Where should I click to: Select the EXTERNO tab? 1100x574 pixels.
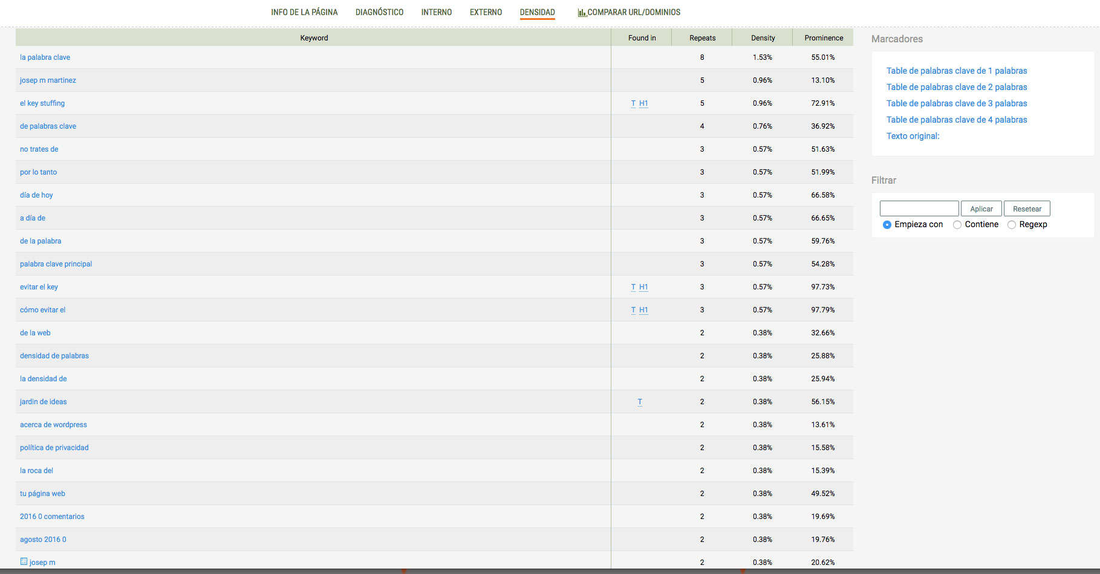tap(486, 12)
